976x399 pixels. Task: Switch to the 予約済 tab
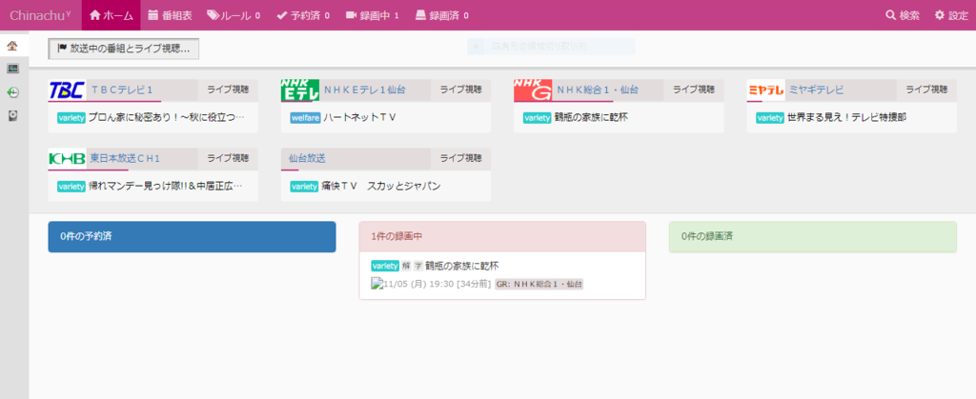coord(303,15)
